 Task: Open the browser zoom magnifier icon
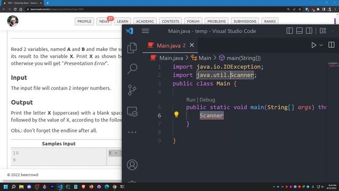point(288,10)
